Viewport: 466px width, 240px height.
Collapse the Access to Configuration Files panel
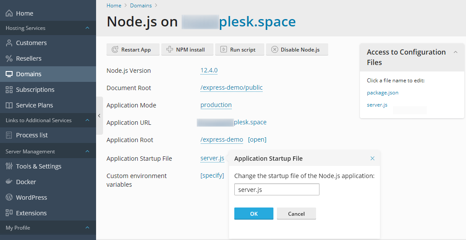[x=455, y=52]
